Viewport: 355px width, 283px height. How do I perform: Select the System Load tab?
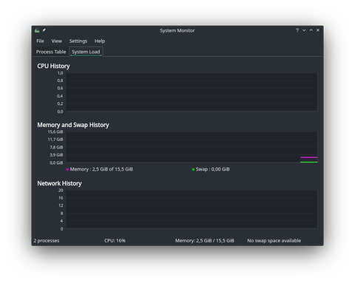(86, 52)
